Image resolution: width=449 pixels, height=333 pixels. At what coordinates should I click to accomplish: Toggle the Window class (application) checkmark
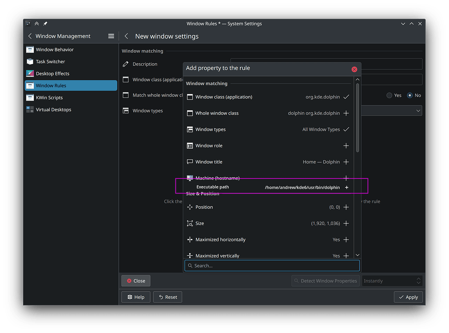pyautogui.click(x=346, y=97)
